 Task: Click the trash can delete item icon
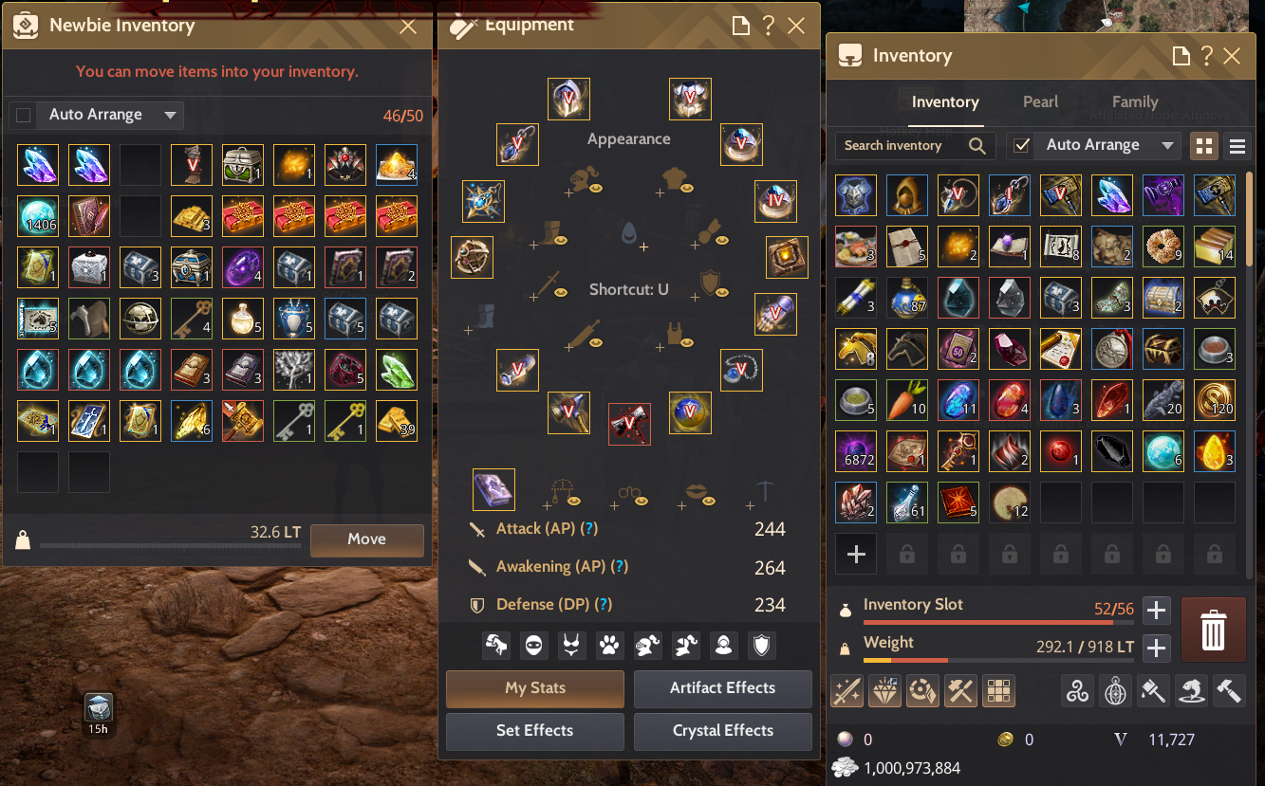1214,630
